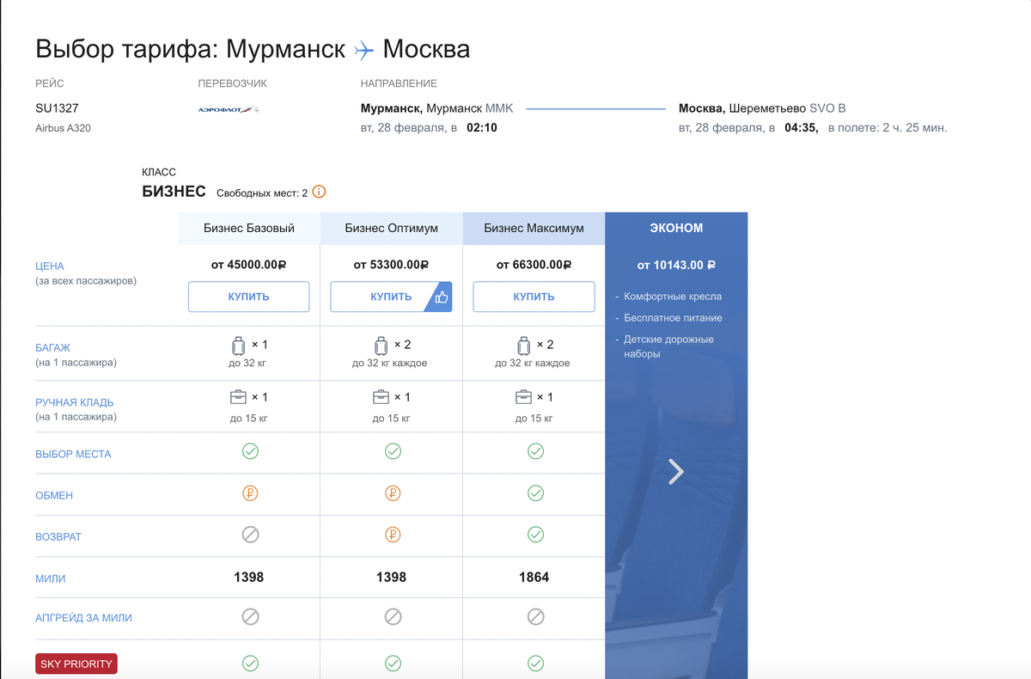Click the airplane icon in the page title
1031x679 pixels.
point(364,50)
